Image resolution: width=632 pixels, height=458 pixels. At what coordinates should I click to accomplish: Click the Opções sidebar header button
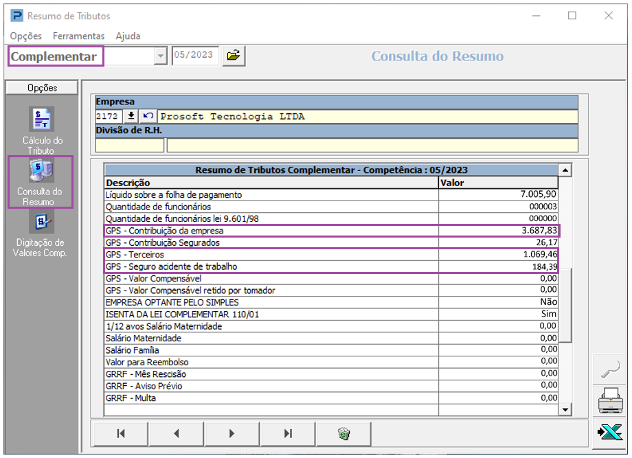pyautogui.click(x=42, y=88)
